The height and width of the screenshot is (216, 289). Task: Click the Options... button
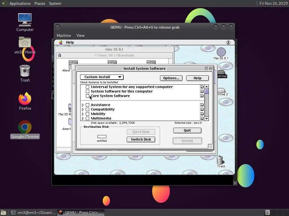[171, 78]
